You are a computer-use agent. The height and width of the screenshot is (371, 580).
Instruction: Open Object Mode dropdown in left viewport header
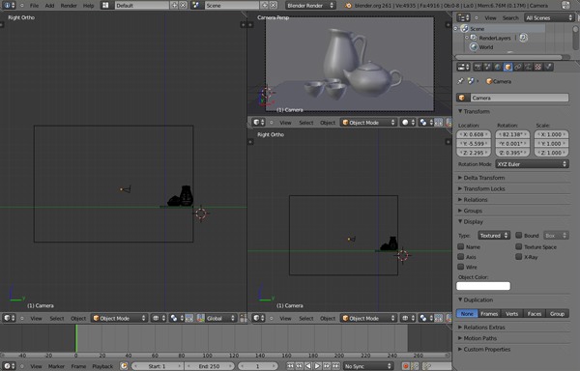[119, 318]
